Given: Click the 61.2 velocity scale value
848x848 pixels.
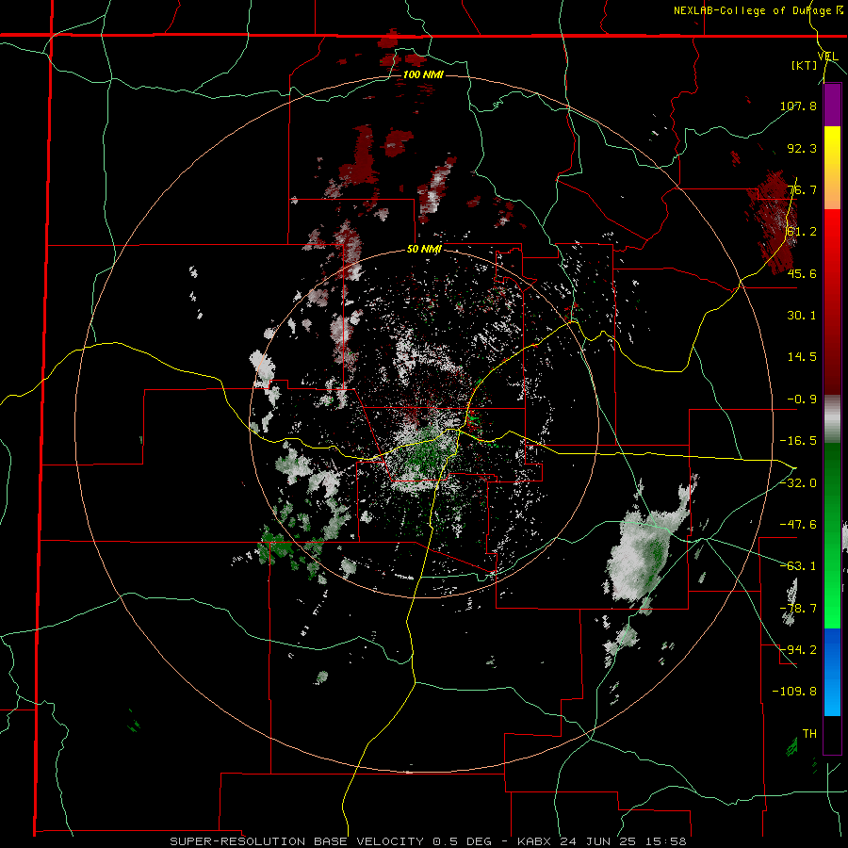Looking at the screenshot, I should 802,232.
